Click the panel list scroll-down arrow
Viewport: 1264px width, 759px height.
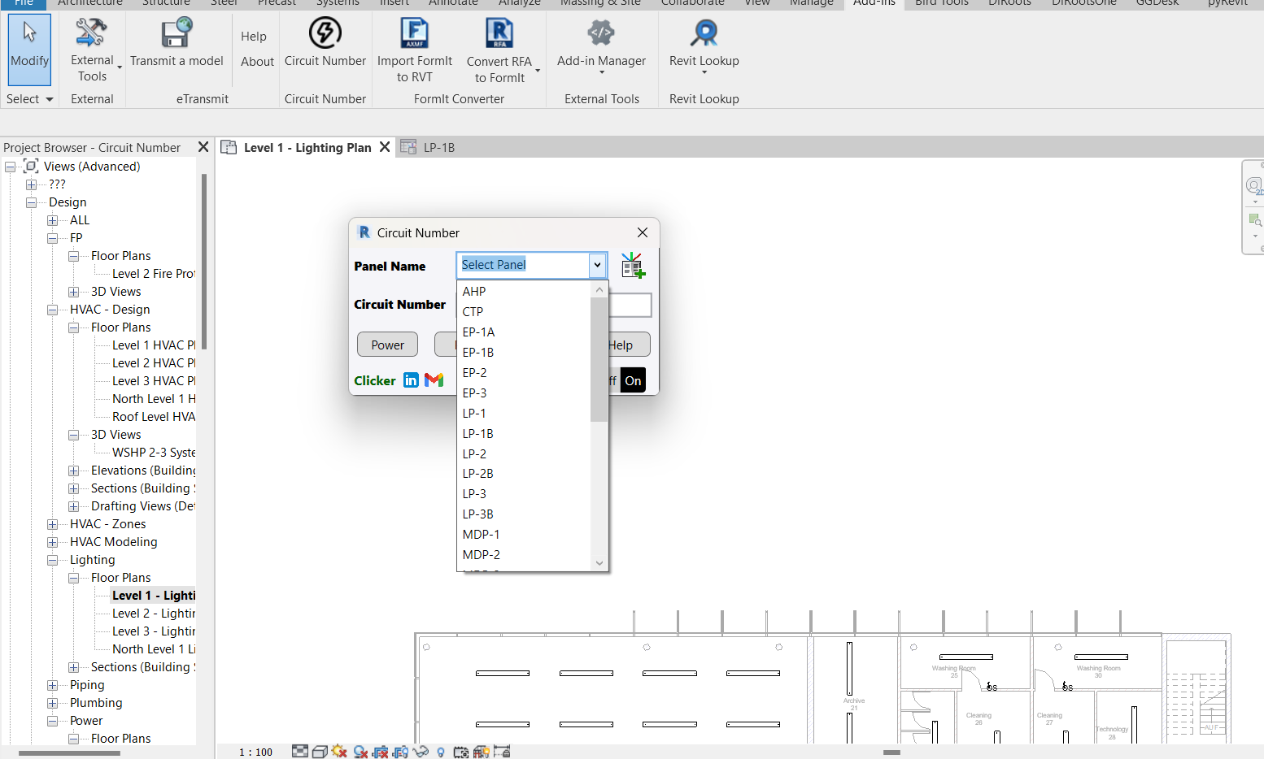(599, 563)
